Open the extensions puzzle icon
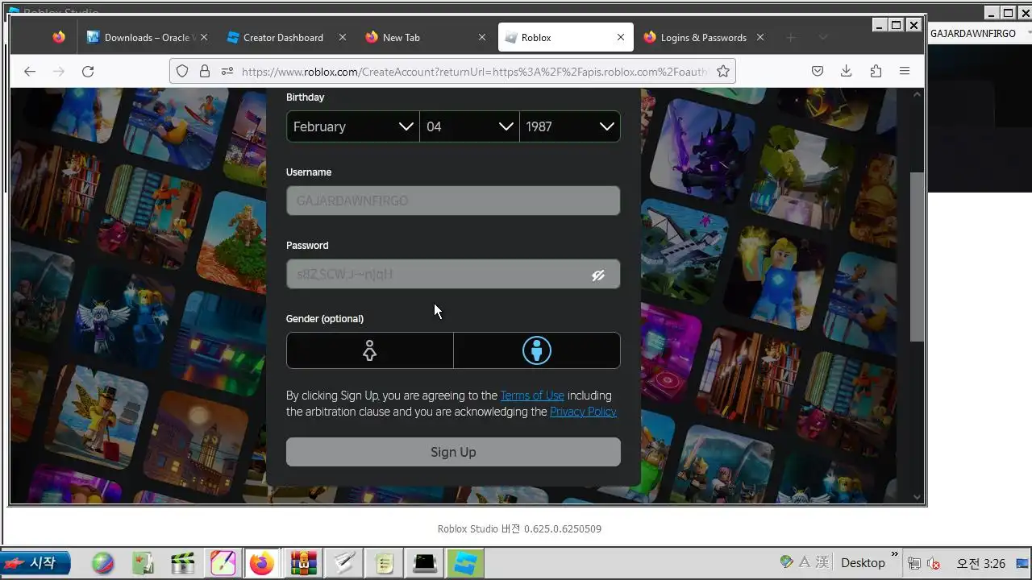Viewport: 1032px width, 580px height. coord(876,71)
